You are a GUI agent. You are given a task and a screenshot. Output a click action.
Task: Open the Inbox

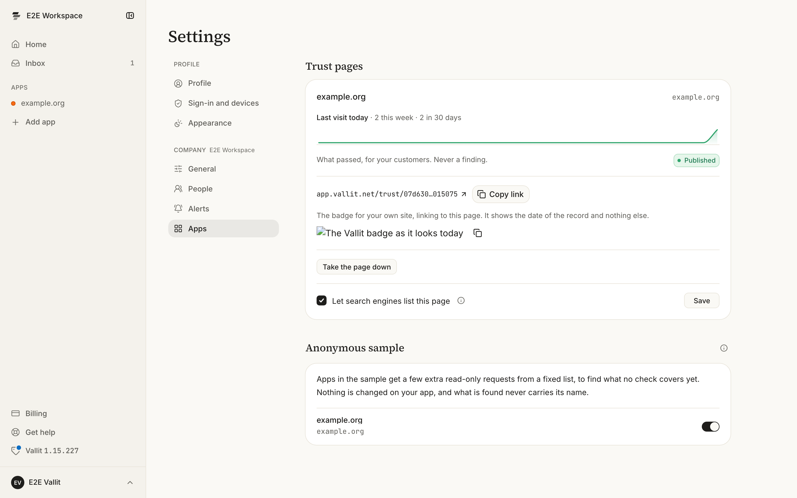73,63
